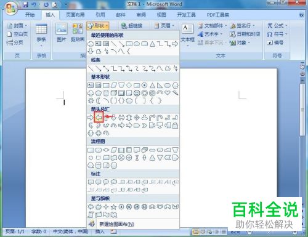Open the PDF工具集 ribbon tab
Viewport: 308px width, 237px height.
coord(218,15)
